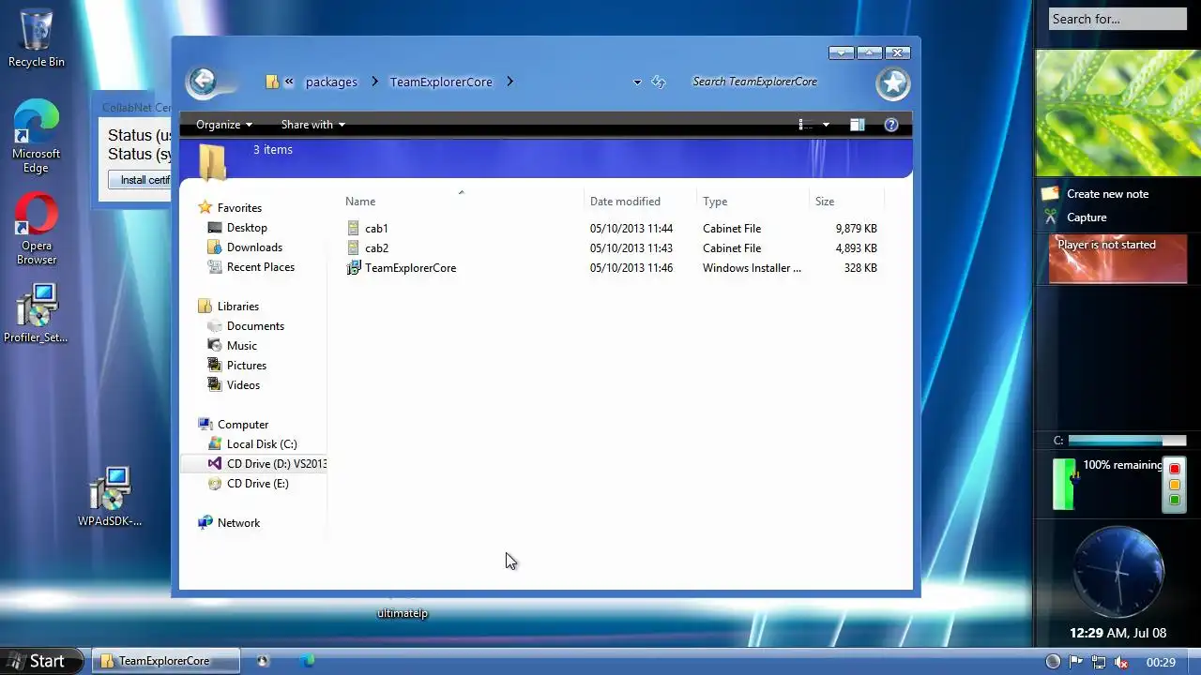Click the traffic light gadget

click(1174, 484)
